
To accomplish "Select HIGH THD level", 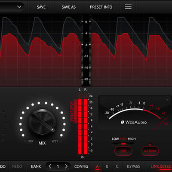I will click(x=132, y=139).
